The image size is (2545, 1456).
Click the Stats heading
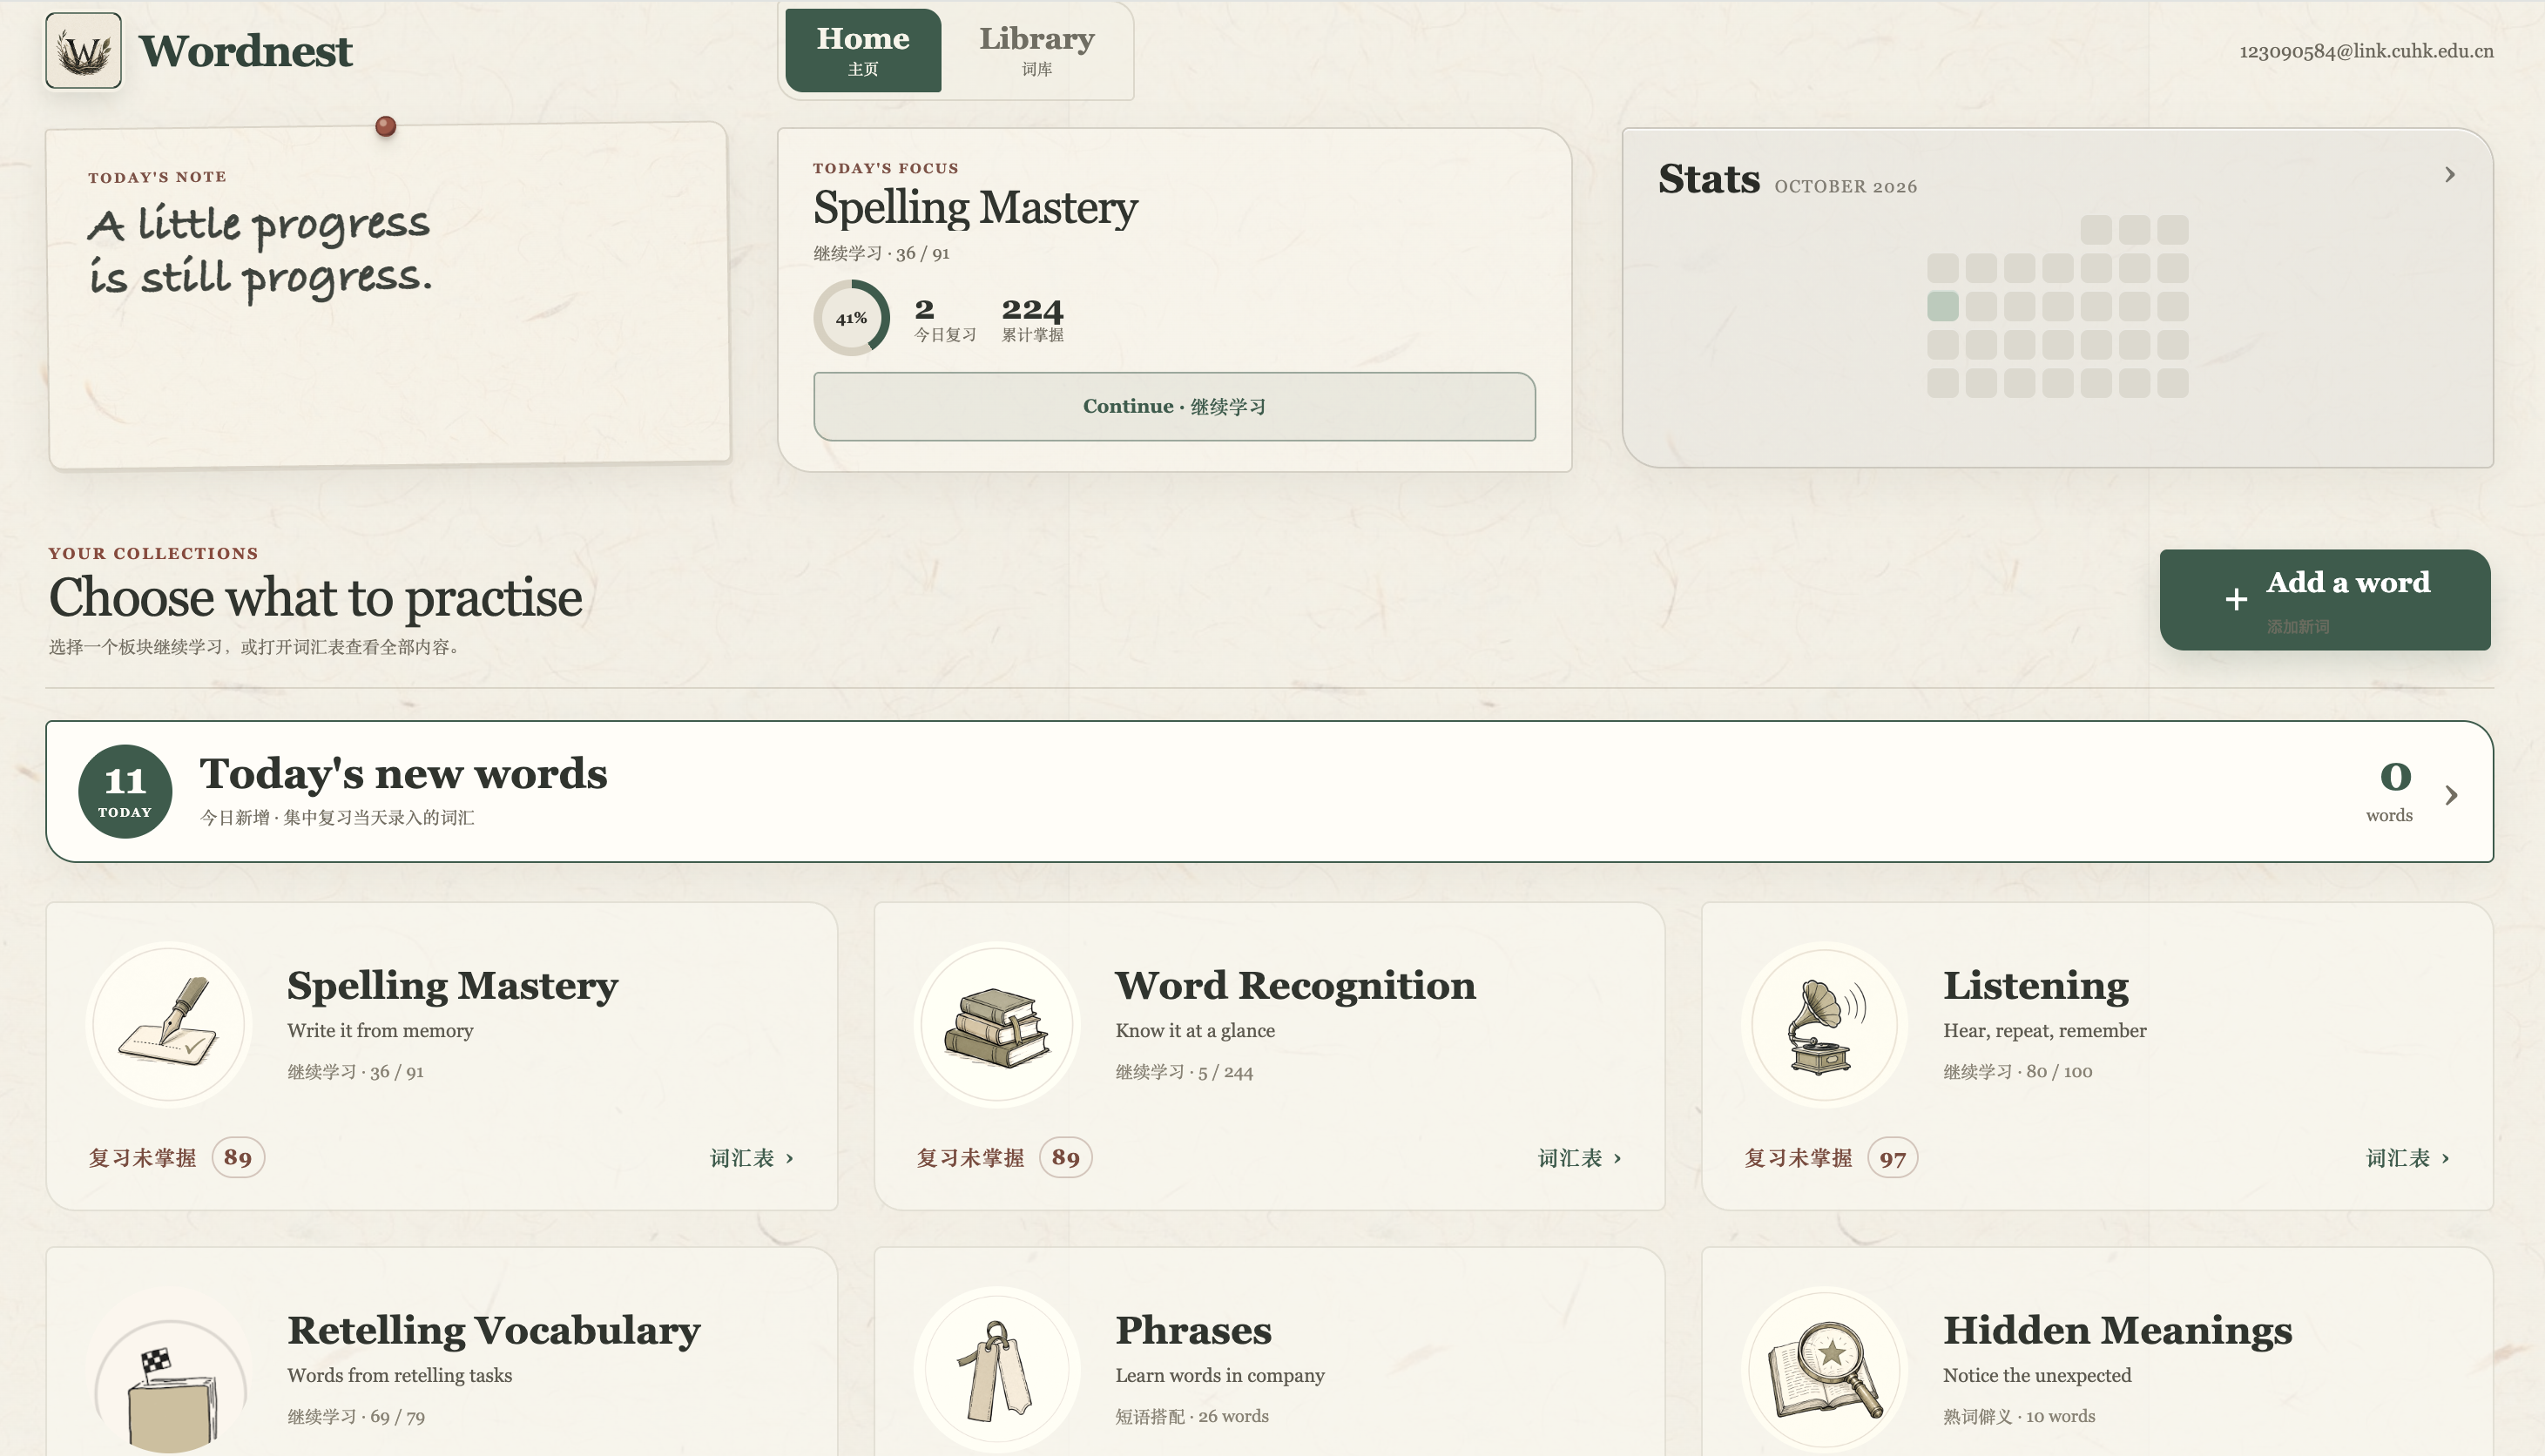1708,179
